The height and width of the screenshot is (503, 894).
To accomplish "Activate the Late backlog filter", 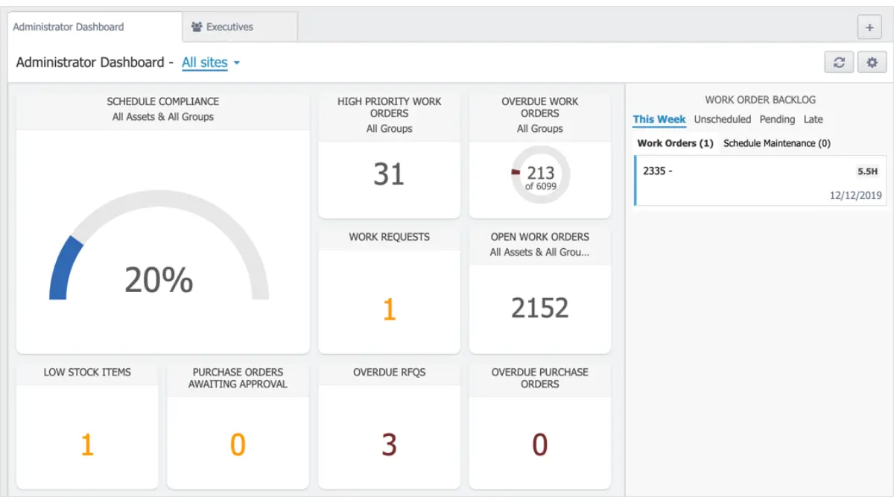I will click(x=813, y=119).
